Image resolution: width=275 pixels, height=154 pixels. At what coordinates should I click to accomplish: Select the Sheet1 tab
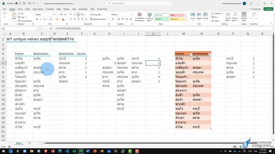point(19,143)
